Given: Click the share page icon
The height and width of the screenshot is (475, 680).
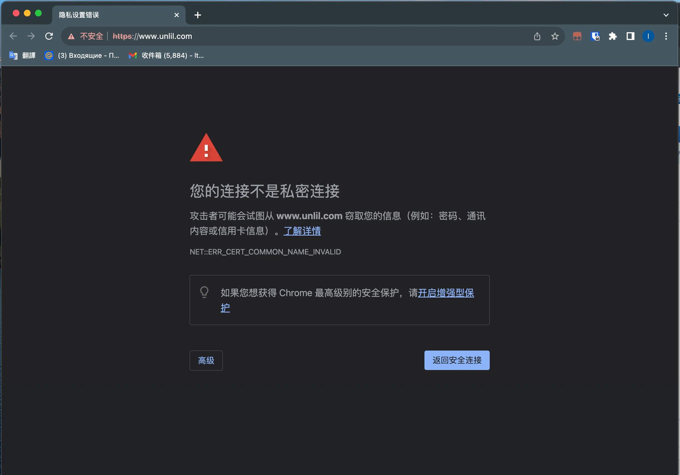Looking at the screenshot, I should 537,36.
